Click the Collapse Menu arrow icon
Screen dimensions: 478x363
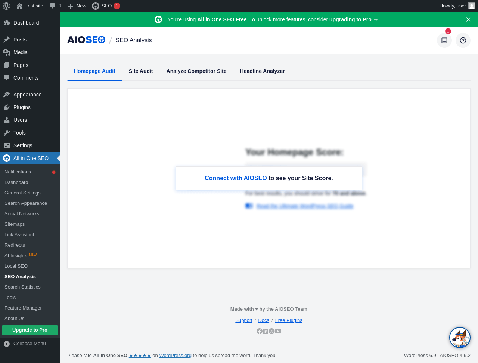7,344
